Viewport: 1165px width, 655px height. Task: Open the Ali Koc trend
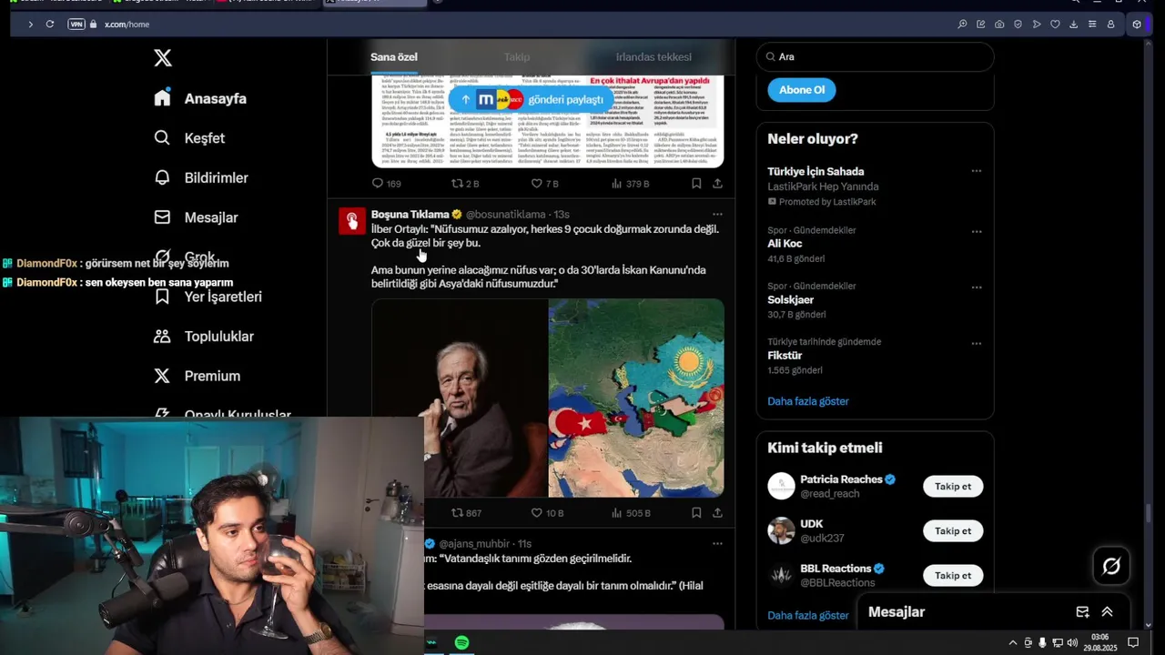point(785,244)
